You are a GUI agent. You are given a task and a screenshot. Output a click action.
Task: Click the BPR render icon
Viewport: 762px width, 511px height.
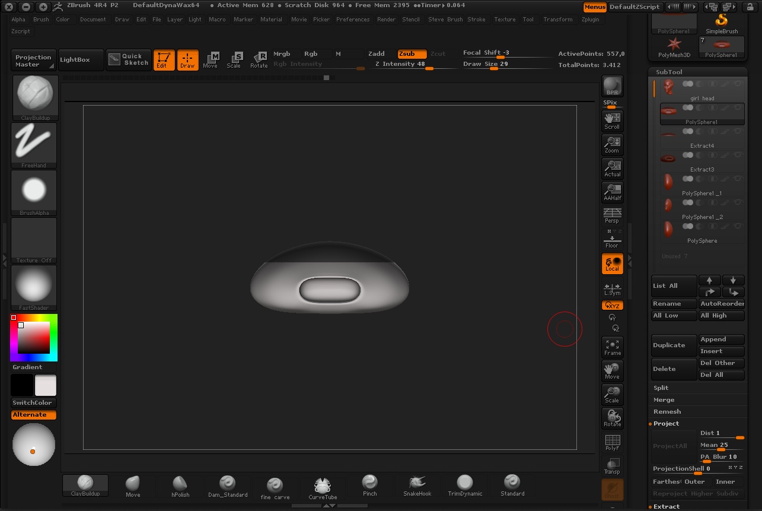coord(612,86)
